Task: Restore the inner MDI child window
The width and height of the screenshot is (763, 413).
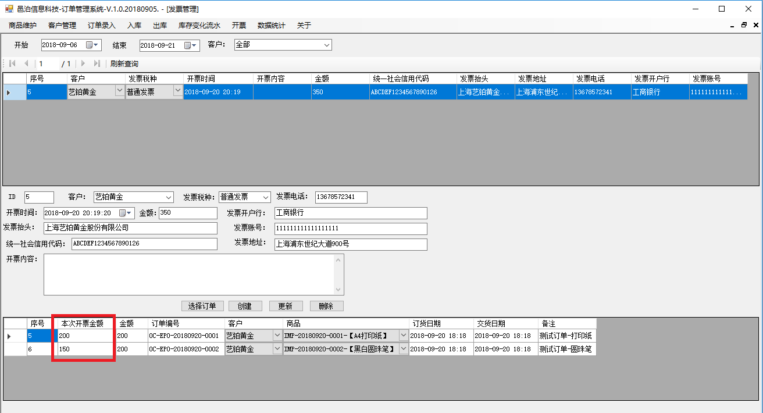Action: (x=744, y=26)
